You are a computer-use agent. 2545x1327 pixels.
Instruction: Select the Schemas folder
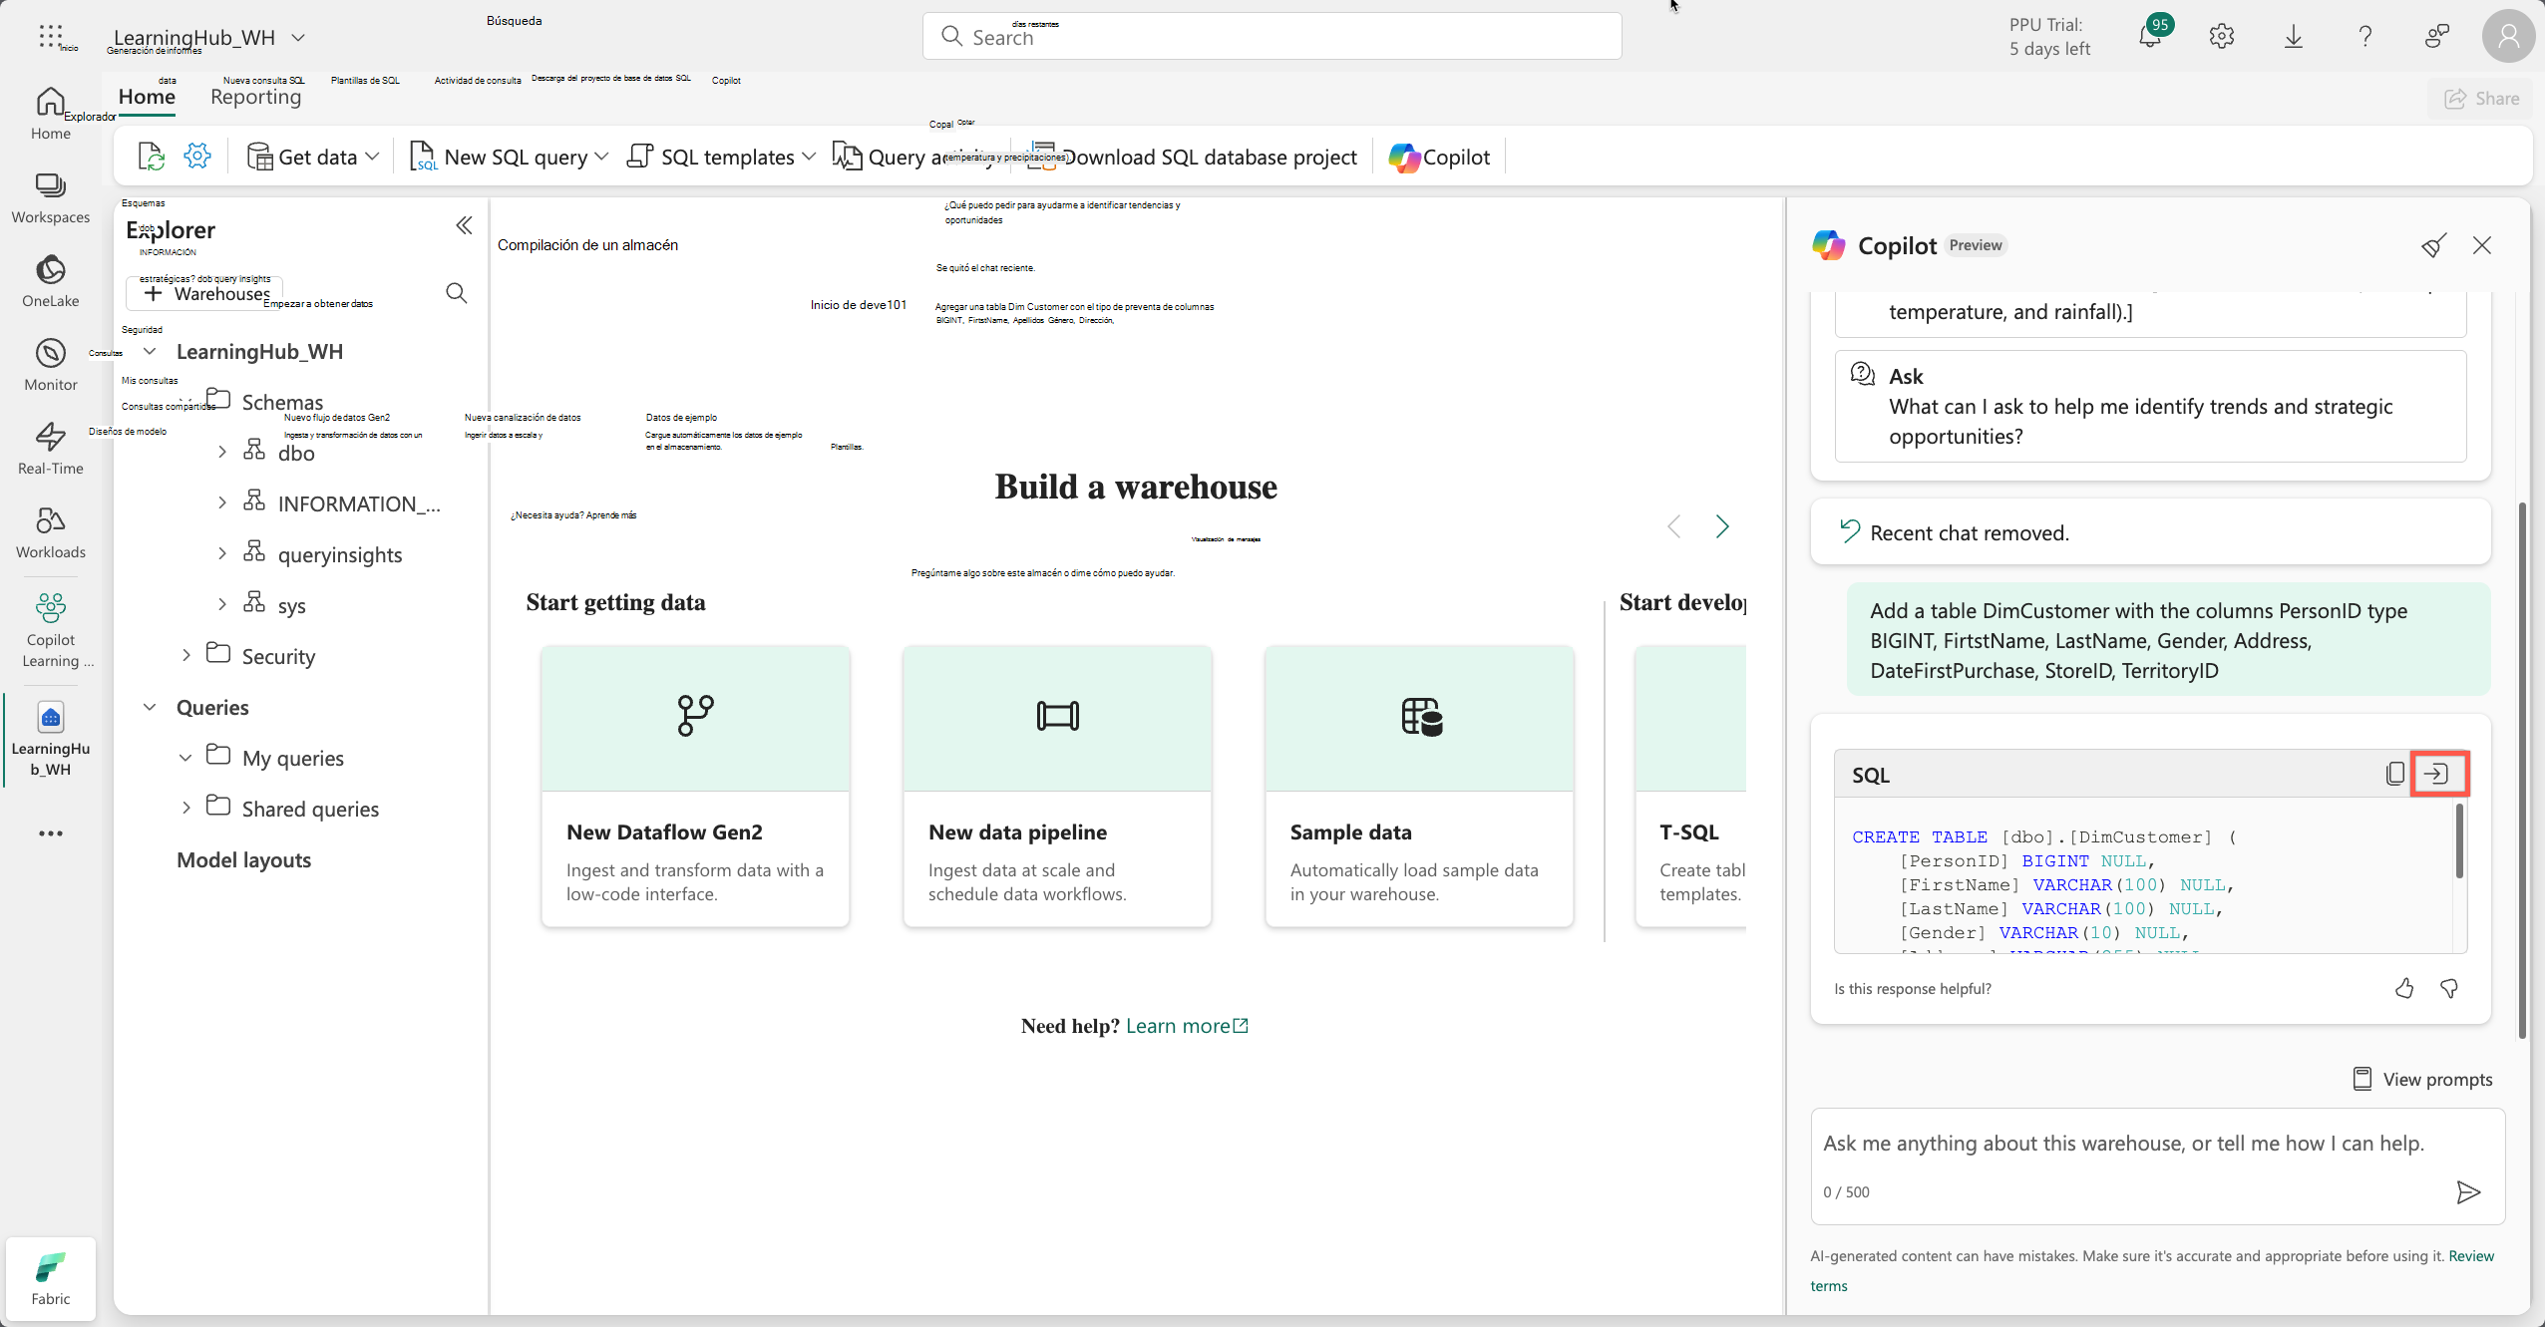tap(282, 402)
